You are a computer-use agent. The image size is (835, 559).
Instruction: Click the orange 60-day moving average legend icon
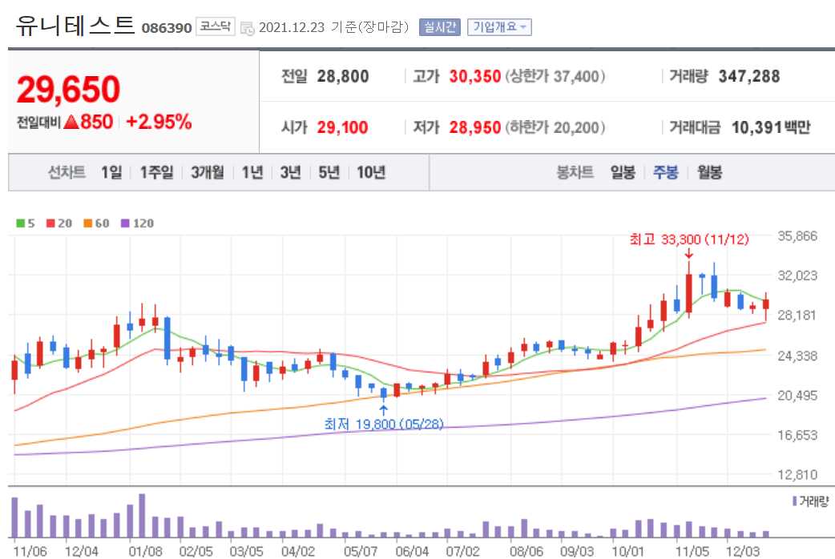[86, 222]
